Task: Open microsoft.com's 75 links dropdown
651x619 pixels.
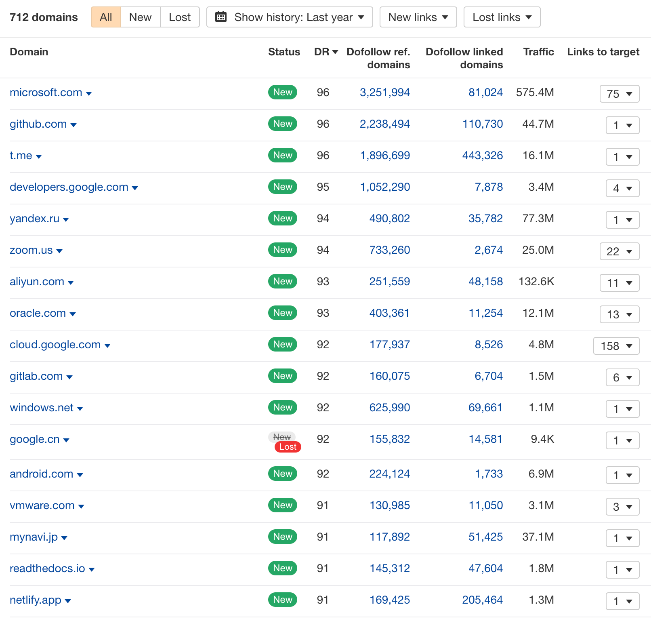Action: coord(619,94)
